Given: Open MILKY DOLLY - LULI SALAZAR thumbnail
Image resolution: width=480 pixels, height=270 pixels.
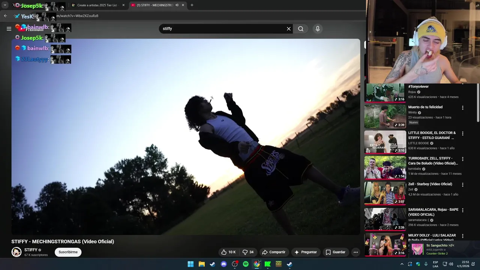Looking at the screenshot, I should coord(385,244).
